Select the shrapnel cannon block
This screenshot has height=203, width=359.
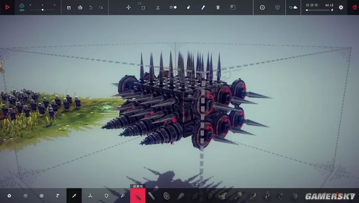210,196
